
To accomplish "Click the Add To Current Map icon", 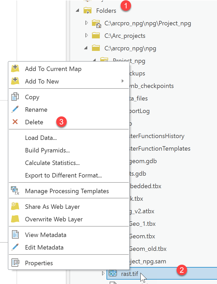I will coord(15,69).
